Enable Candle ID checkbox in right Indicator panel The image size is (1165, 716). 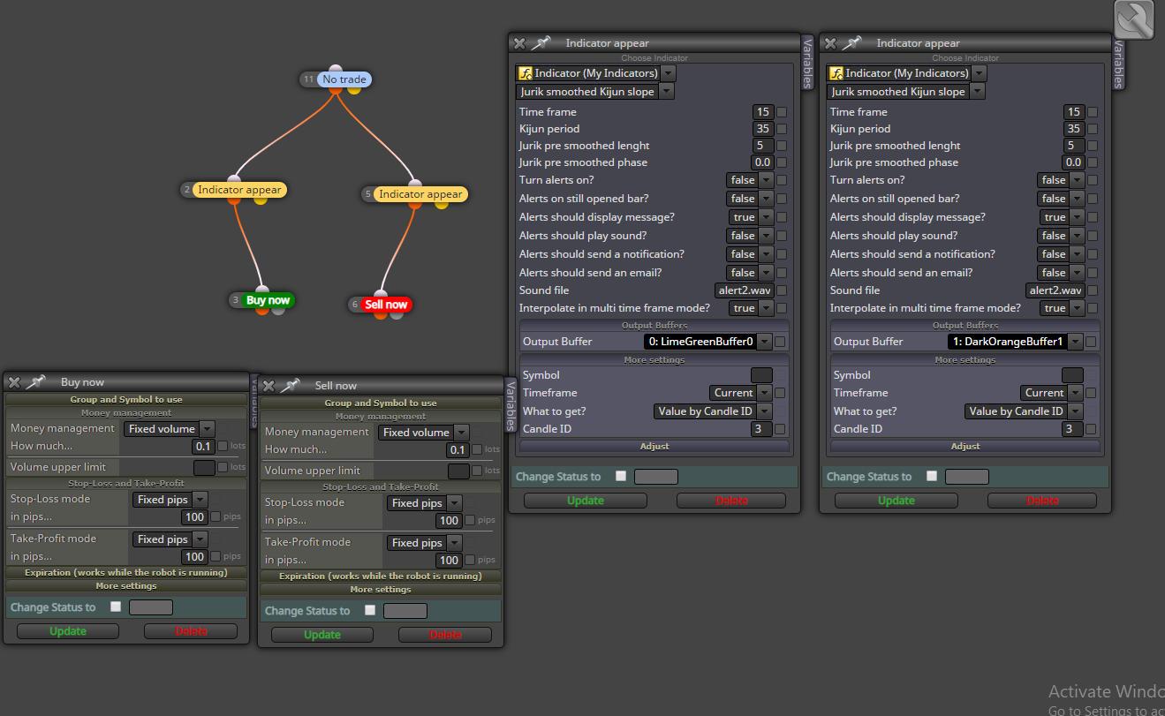coord(1093,429)
